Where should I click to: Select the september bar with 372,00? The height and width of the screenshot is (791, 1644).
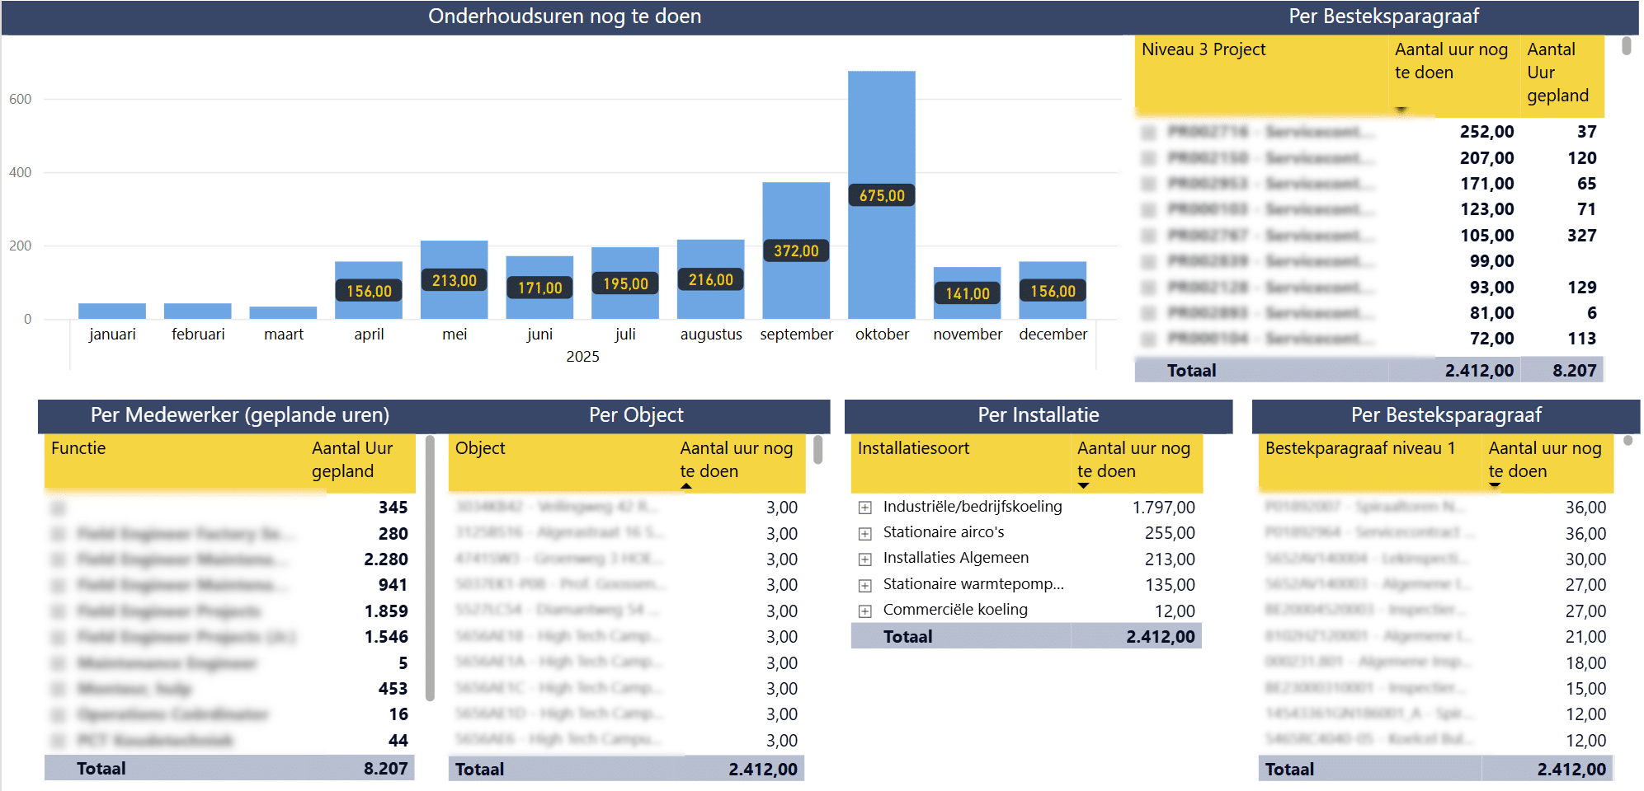coord(795,250)
